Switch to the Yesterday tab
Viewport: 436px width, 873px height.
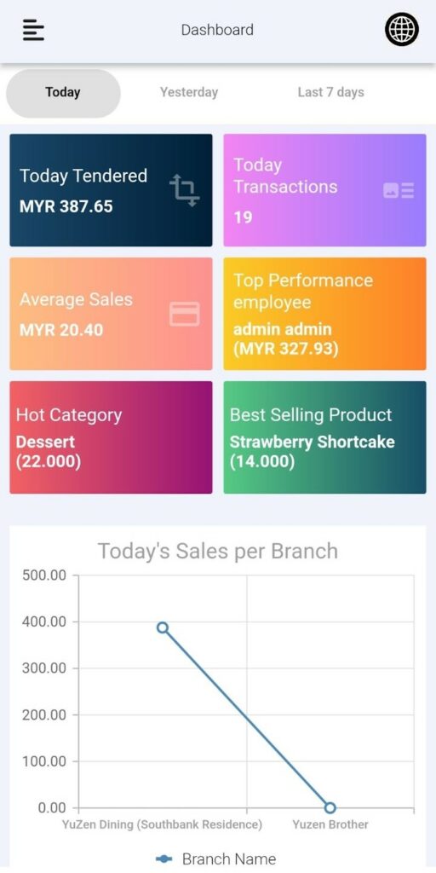point(189,92)
